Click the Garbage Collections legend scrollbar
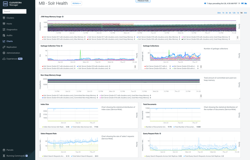This screenshot has height=160, width=250. (x=201, y=67)
